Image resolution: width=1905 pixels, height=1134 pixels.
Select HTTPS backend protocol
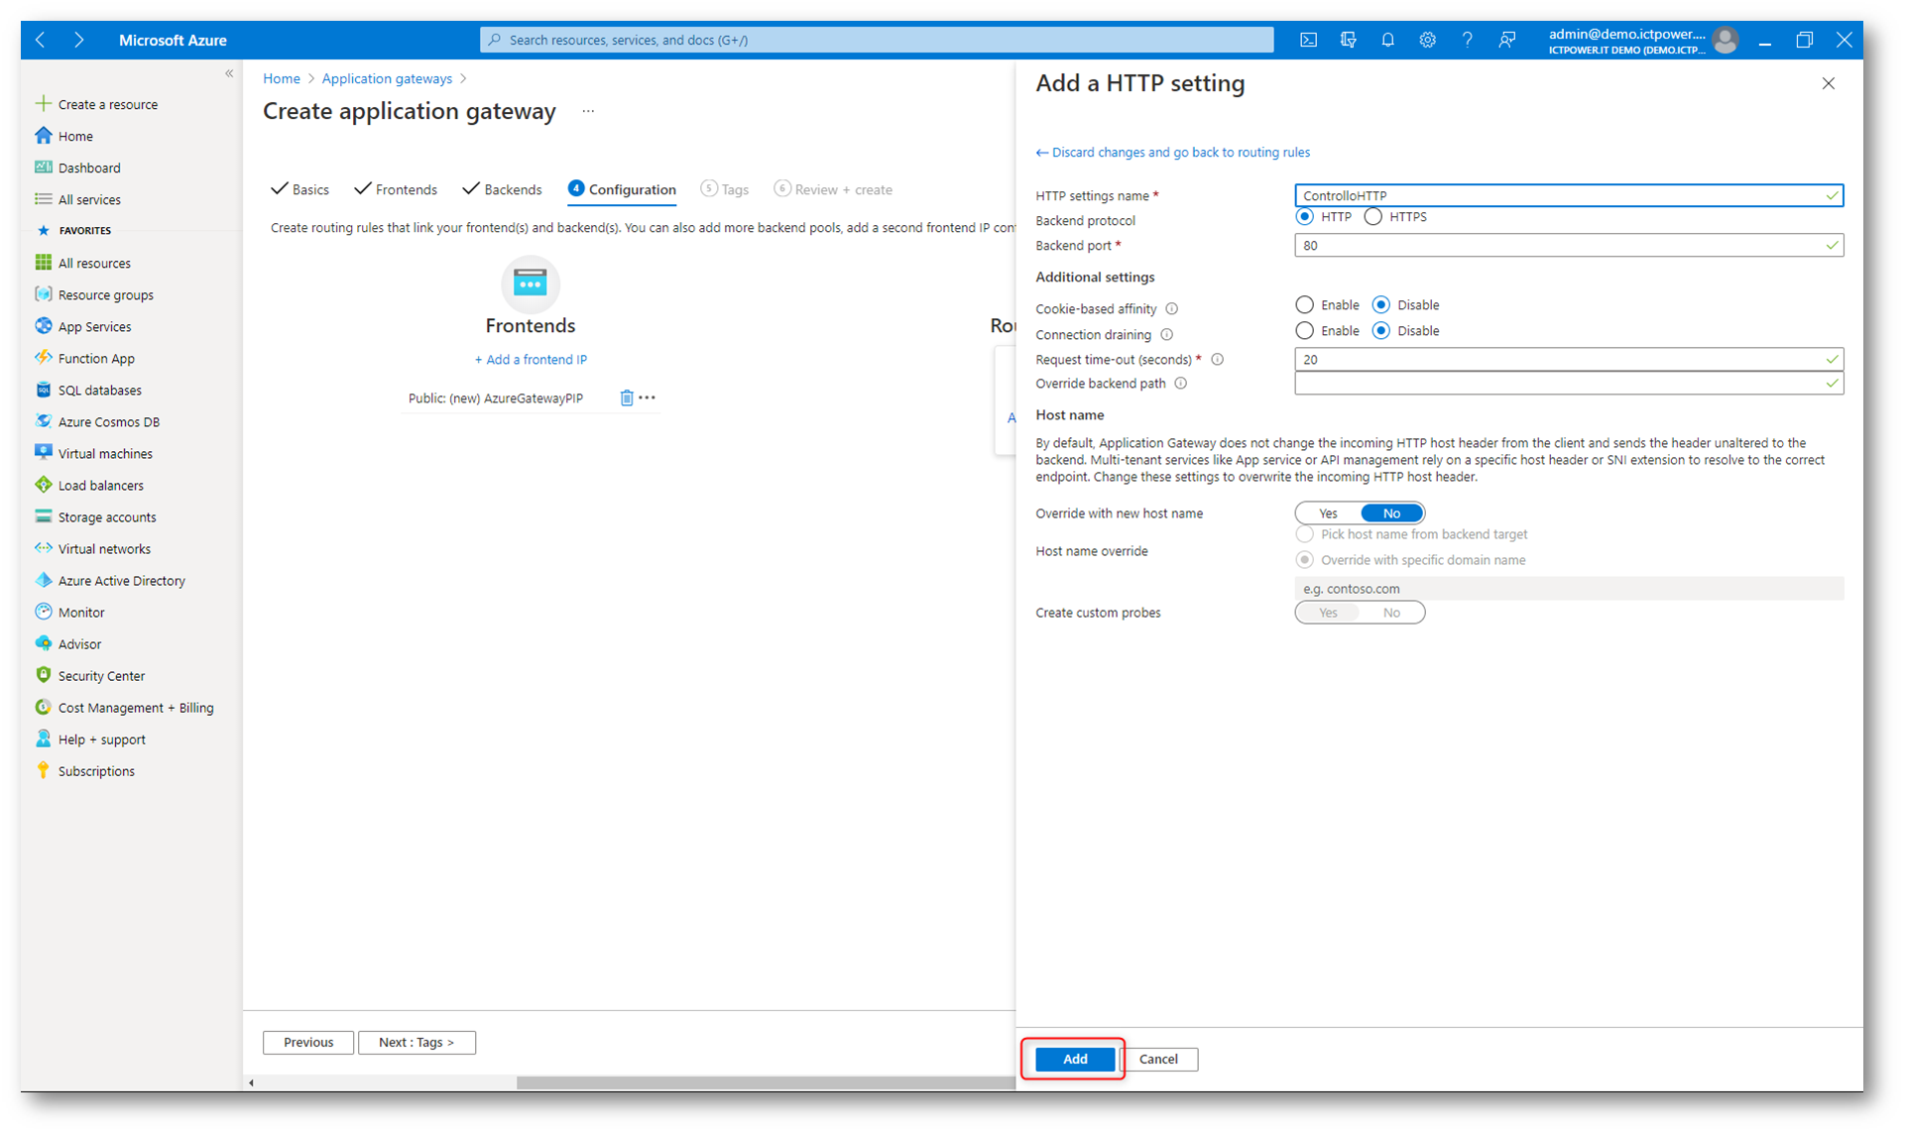1373,216
